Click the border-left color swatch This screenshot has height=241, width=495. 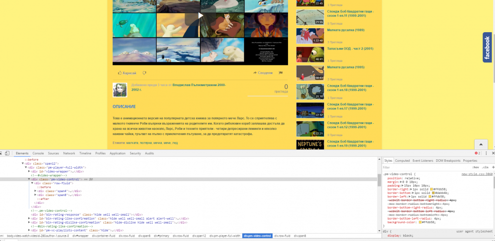(x=430, y=196)
